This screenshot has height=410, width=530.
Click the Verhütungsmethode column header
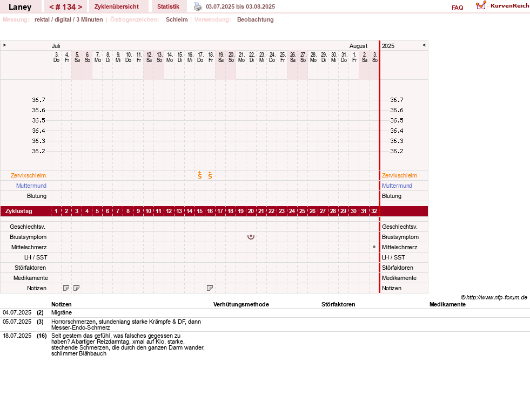[241, 304]
